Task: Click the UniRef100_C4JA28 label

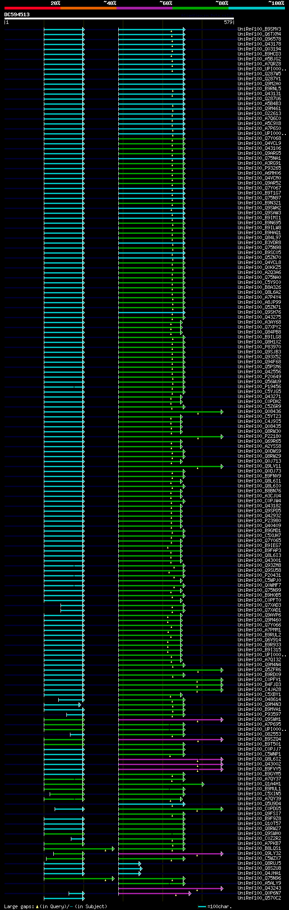Action: pos(259,689)
